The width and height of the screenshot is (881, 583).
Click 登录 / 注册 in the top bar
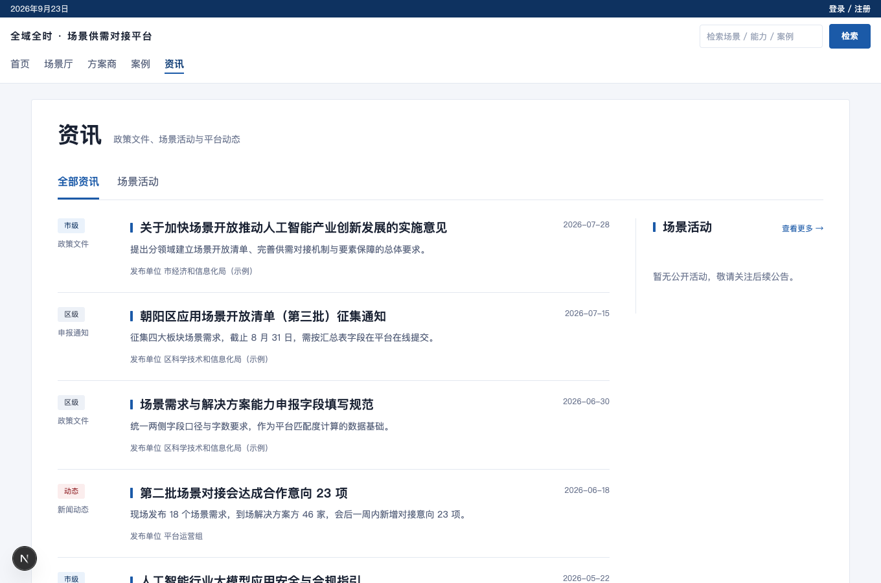849,9
